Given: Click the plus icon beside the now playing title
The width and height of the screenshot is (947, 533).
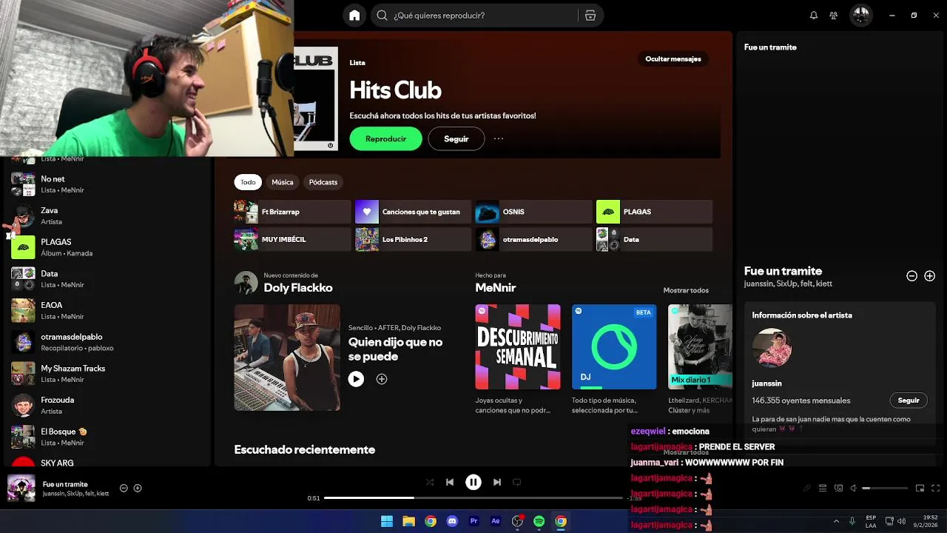Looking at the screenshot, I should pyautogui.click(x=138, y=488).
